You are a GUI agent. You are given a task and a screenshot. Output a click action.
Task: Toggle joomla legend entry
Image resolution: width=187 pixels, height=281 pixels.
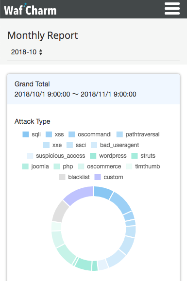(x=35, y=166)
